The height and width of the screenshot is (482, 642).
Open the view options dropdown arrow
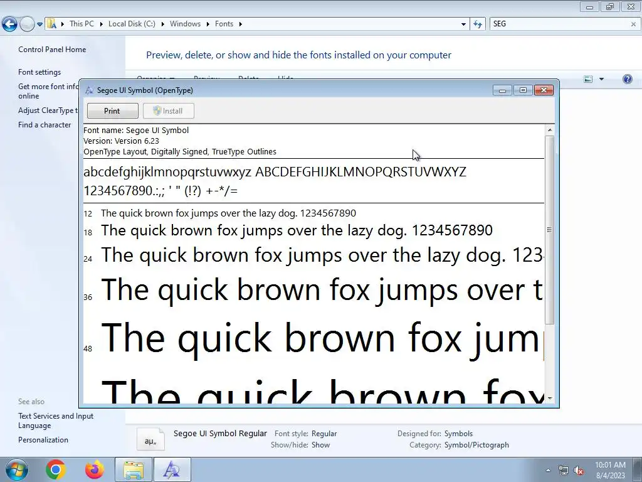tap(601, 79)
